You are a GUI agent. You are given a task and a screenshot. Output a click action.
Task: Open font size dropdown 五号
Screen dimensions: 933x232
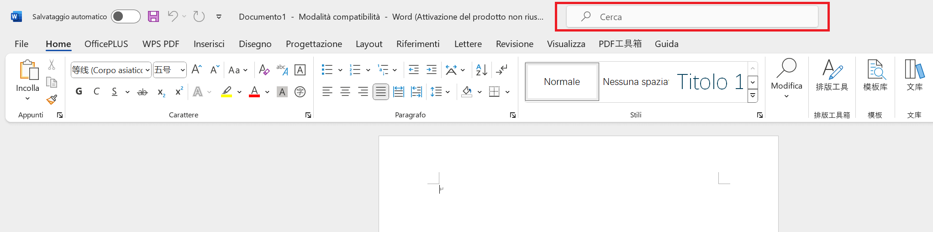183,70
